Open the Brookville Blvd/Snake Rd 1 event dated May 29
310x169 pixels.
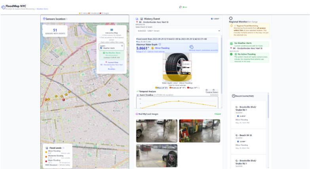pyautogui.click(x=249, y=115)
